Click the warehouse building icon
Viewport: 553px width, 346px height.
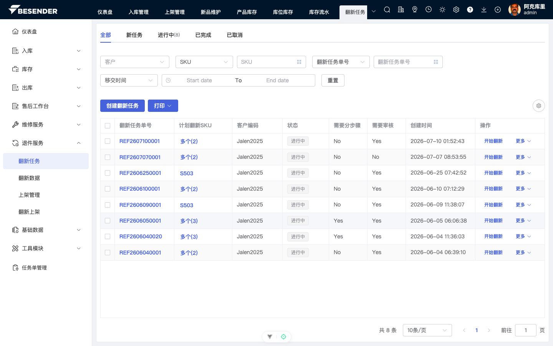tap(401, 10)
